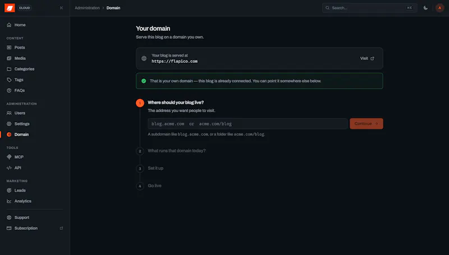The width and height of the screenshot is (449, 255).
Task: Click the CLOUD badge
Action: [x=24, y=8]
